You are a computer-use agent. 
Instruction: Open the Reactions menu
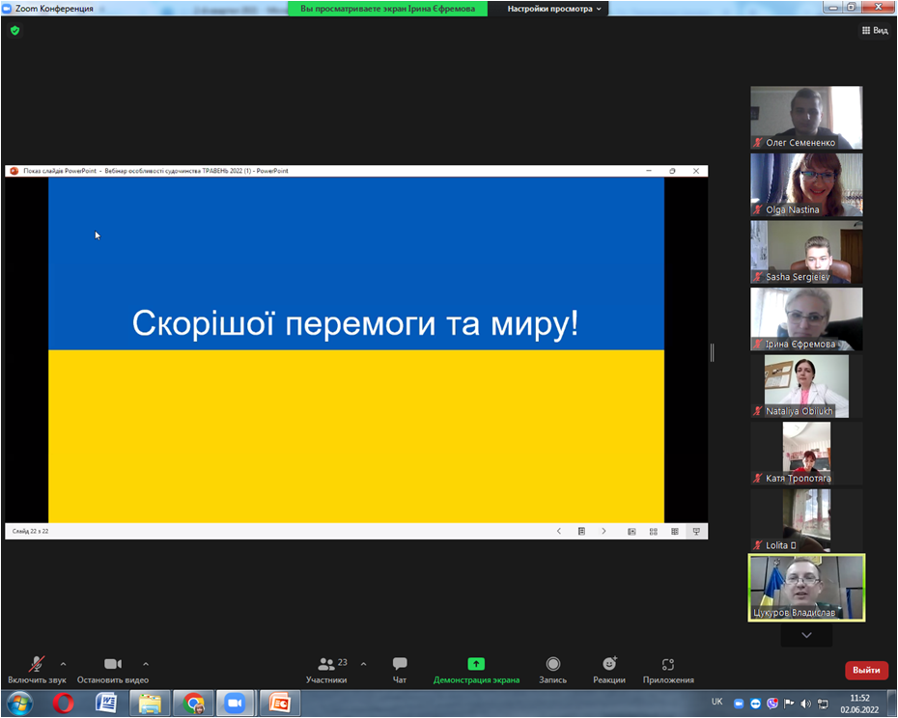(609, 669)
